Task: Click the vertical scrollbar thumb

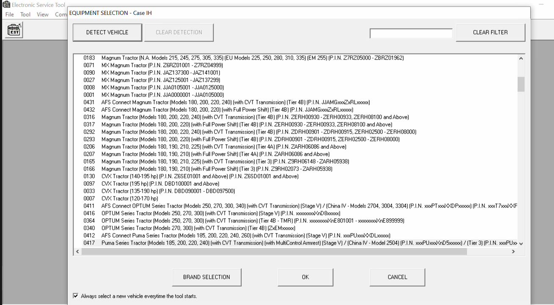Action: coord(521,84)
